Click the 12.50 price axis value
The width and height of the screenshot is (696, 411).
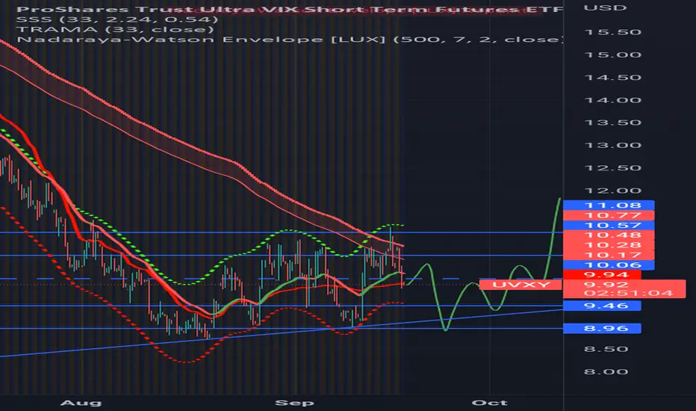(x=613, y=168)
